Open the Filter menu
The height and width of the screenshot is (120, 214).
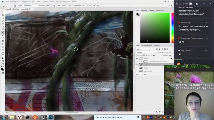(52, 2)
